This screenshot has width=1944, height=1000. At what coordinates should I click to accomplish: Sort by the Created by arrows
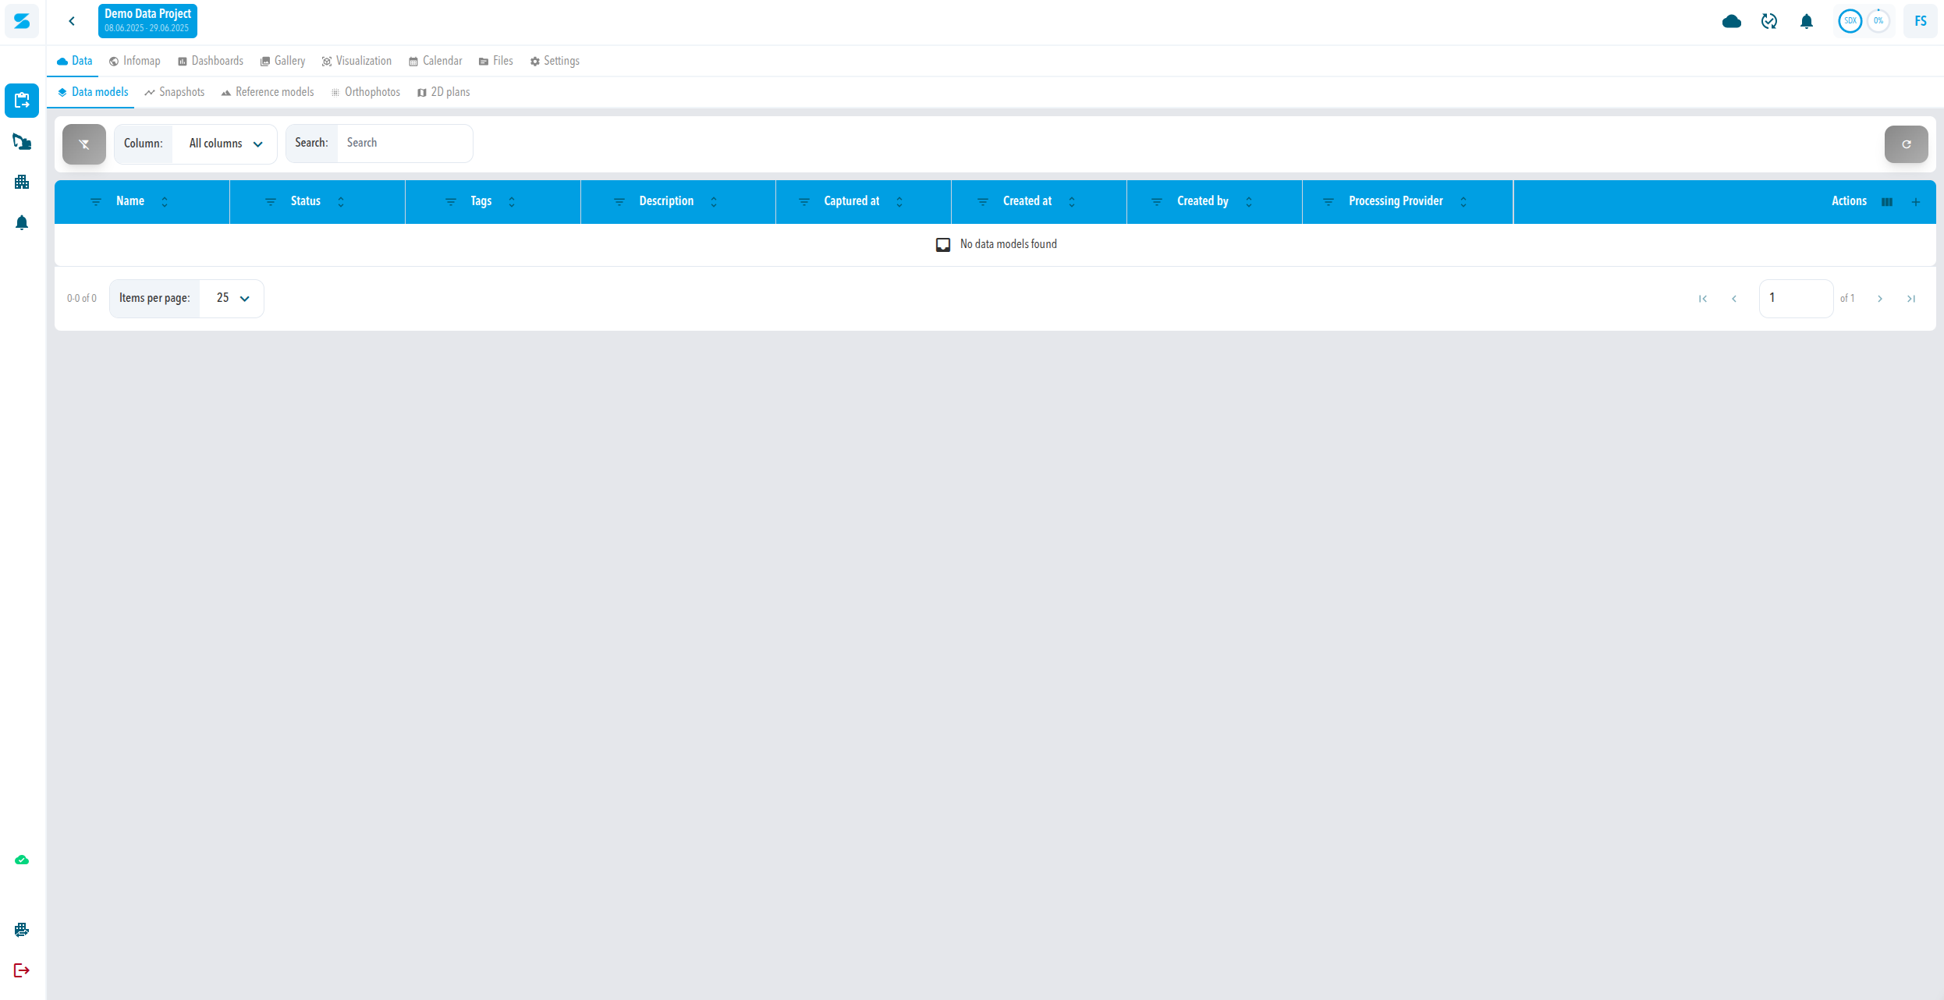click(x=1249, y=202)
